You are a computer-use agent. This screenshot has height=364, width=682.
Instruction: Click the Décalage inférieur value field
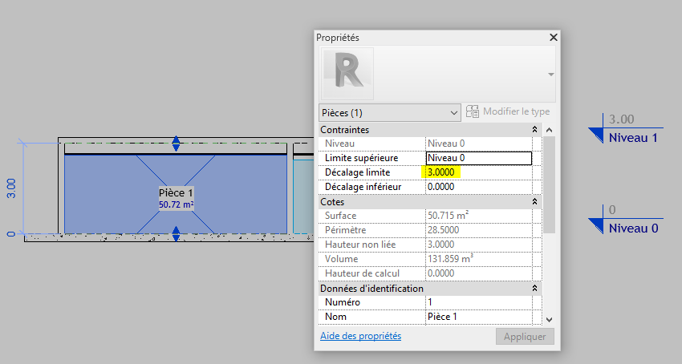coord(478,187)
